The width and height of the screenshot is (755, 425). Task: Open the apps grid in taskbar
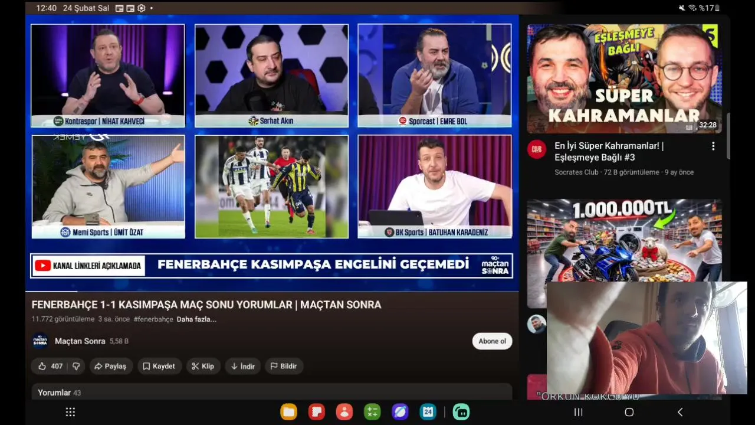coord(70,412)
